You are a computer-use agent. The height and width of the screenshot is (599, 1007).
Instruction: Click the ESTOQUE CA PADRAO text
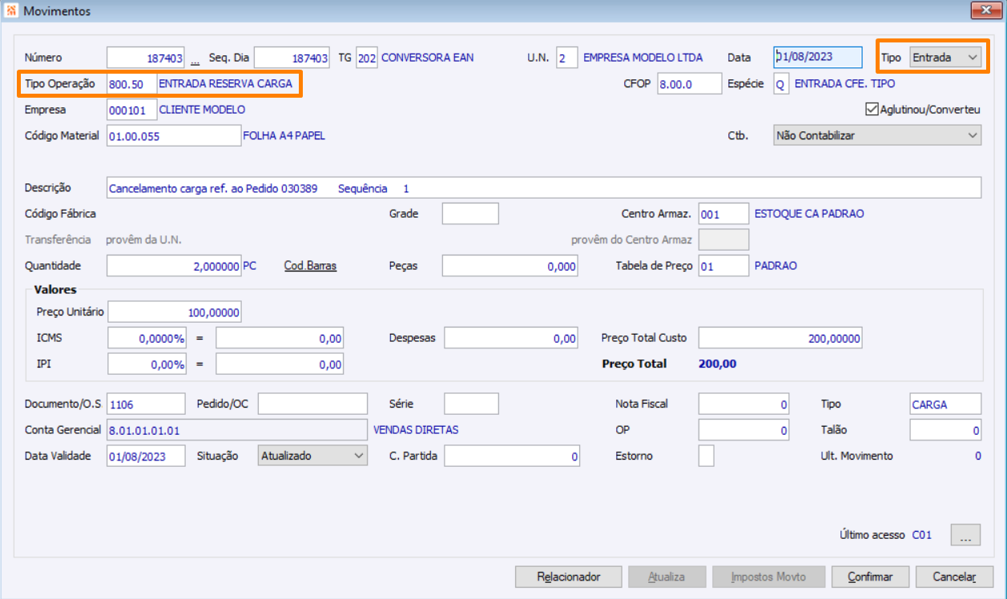(810, 214)
